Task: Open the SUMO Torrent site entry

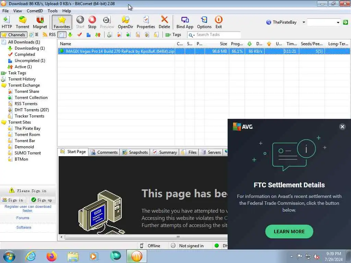Action: coord(28,153)
